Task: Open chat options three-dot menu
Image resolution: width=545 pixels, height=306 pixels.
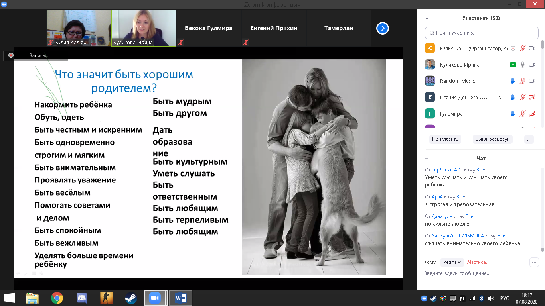Action: click(534, 262)
